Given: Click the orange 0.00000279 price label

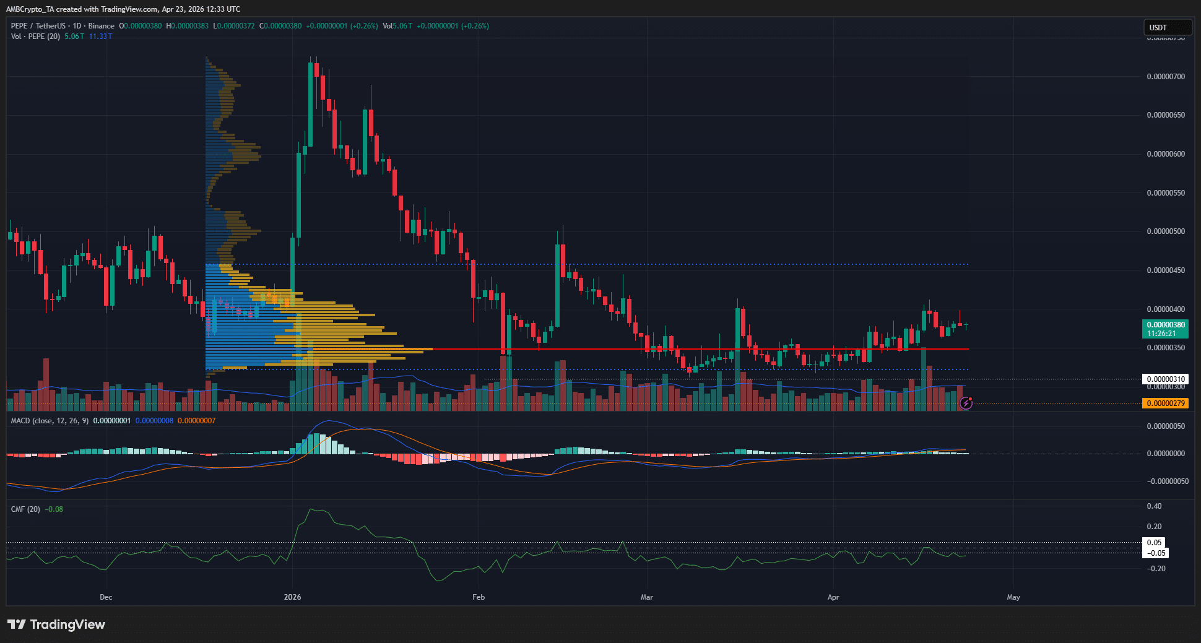Looking at the screenshot, I should 1166,403.
